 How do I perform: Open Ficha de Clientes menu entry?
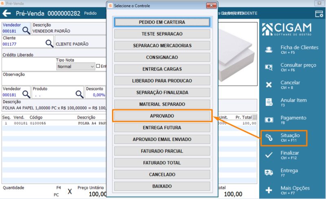click(x=299, y=49)
